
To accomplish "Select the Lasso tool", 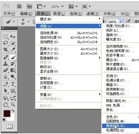I will 6,43.
